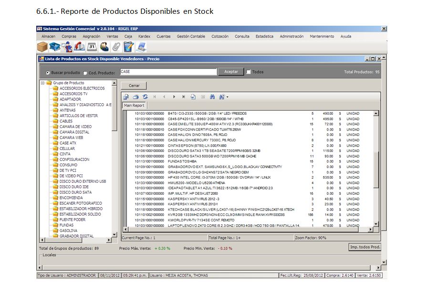The image size is (427, 290).
Task: Open the blue shopping basket icon
Action: tap(55, 47)
